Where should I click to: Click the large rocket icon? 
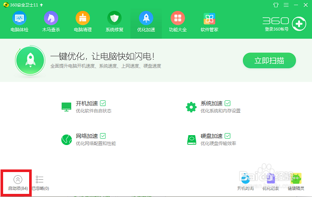click(x=30, y=60)
